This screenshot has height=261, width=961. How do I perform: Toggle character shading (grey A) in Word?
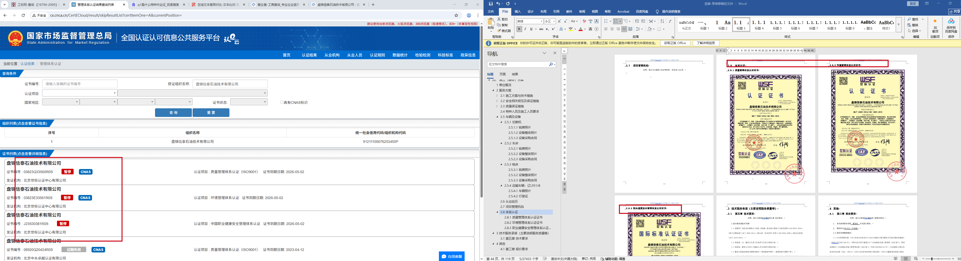(x=590, y=29)
